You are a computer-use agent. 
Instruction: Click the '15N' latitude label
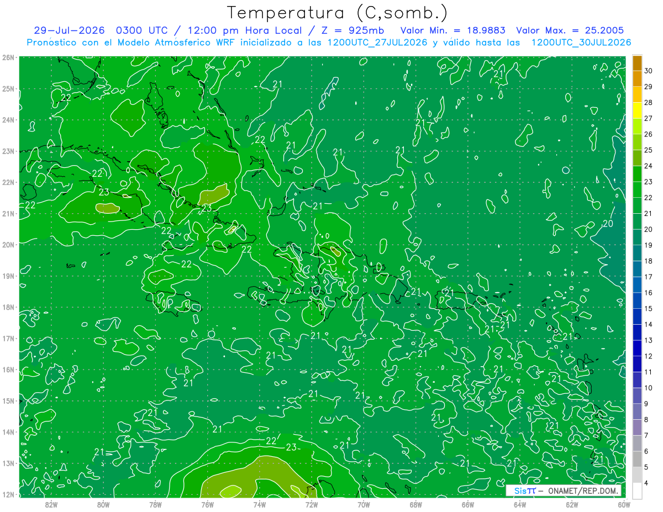click(8, 400)
